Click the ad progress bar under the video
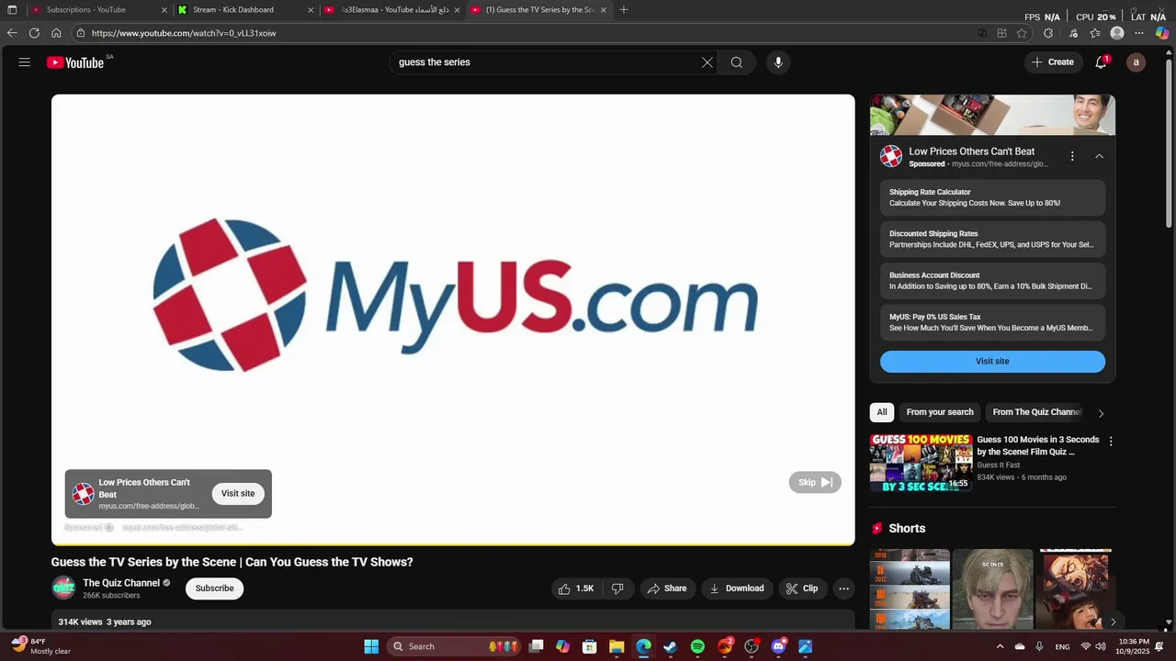This screenshot has height=661, width=1176. pos(453,544)
